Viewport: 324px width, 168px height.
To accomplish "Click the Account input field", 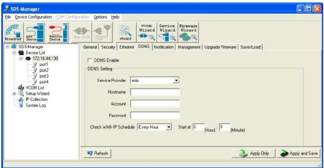I will pyautogui.click(x=155, y=104).
